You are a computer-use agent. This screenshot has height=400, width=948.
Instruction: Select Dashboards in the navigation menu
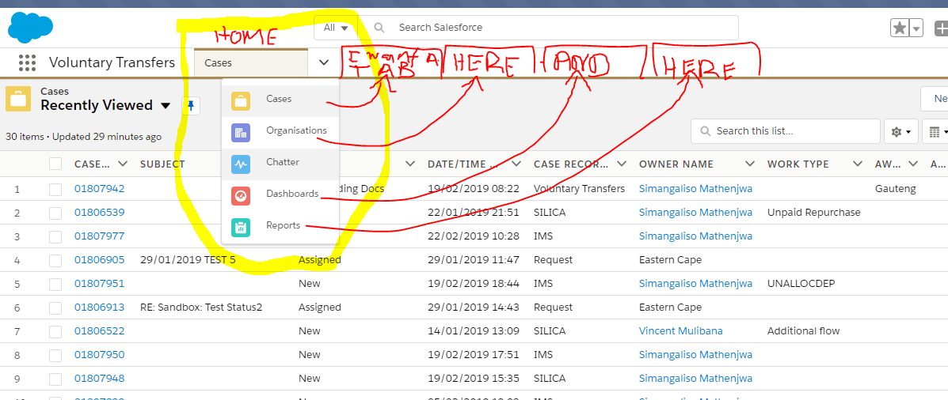click(x=280, y=194)
